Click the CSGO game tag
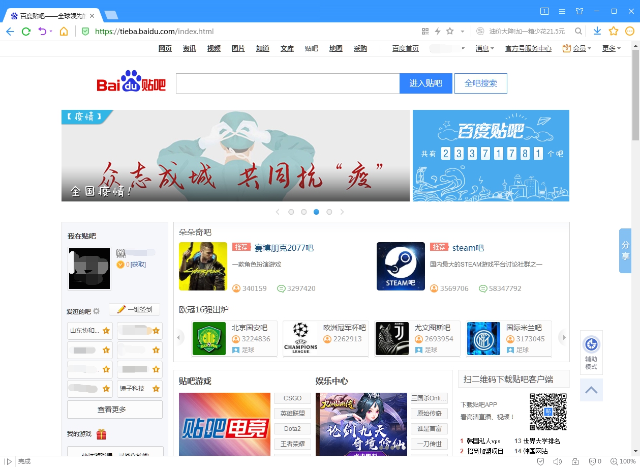Viewport: 640px width, 467px height. coord(292,398)
